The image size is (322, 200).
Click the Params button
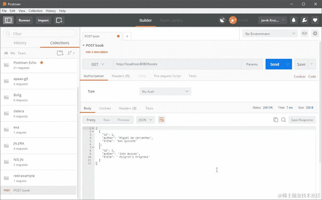[252, 64]
